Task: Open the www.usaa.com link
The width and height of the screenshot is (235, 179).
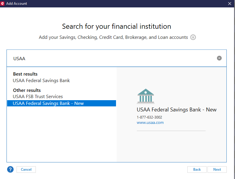Action: [x=150, y=123]
